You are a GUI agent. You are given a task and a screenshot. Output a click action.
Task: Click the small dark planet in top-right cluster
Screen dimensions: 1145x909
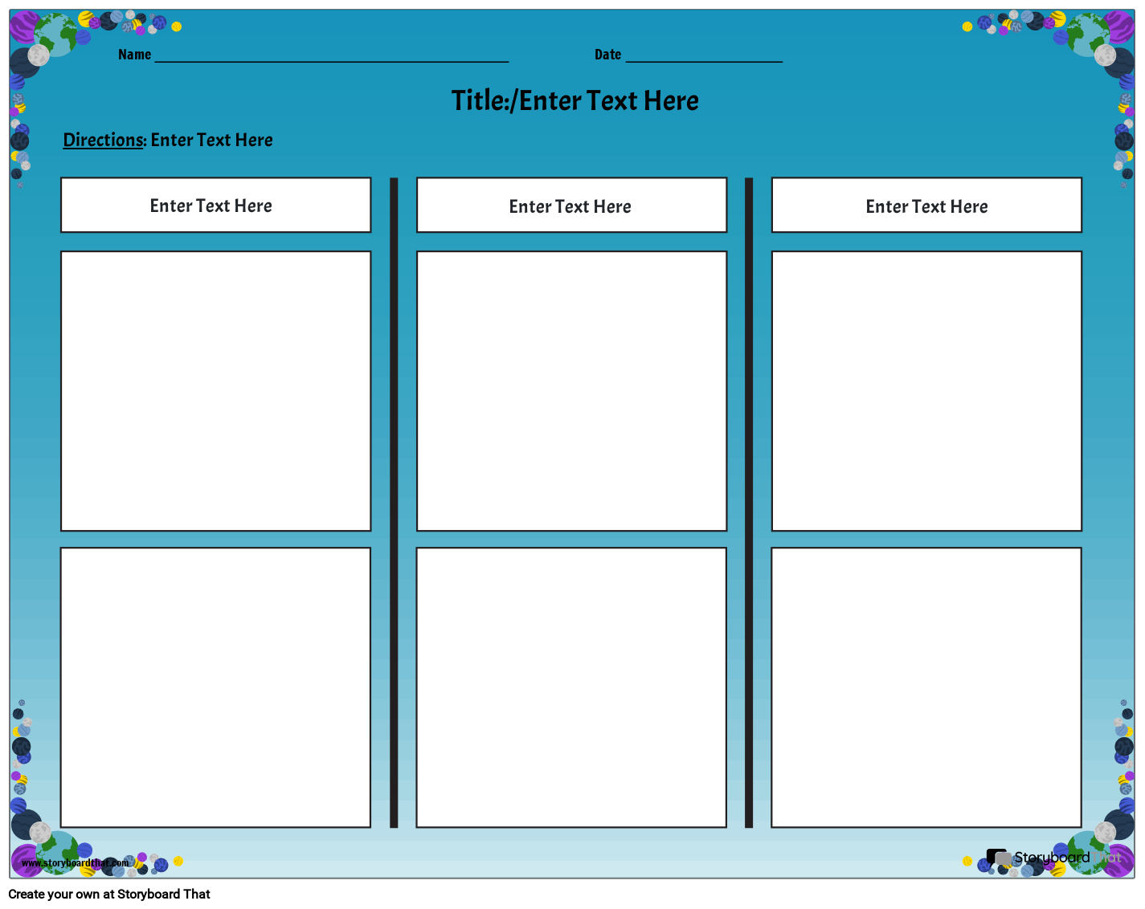(x=1003, y=18)
